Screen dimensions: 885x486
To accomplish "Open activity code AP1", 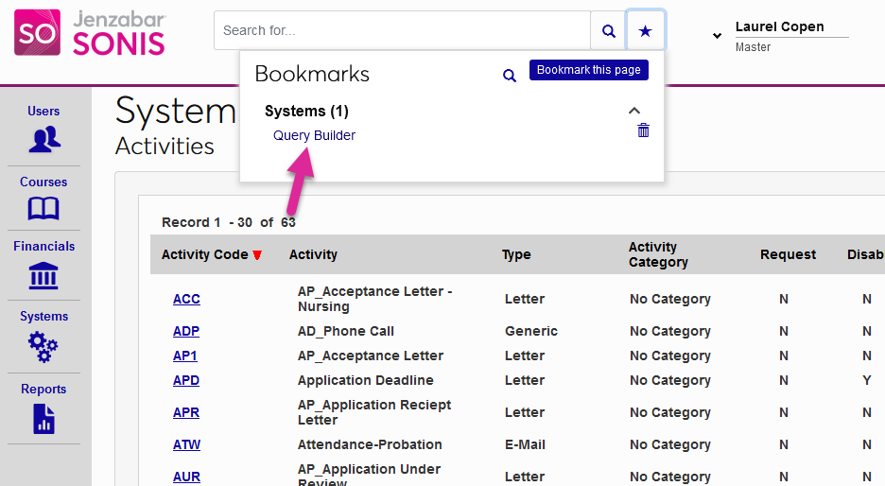I will (185, 356).
